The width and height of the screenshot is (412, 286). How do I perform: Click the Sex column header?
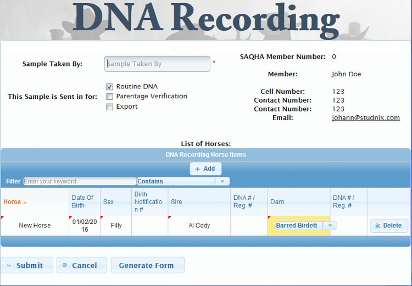(116, 201)
